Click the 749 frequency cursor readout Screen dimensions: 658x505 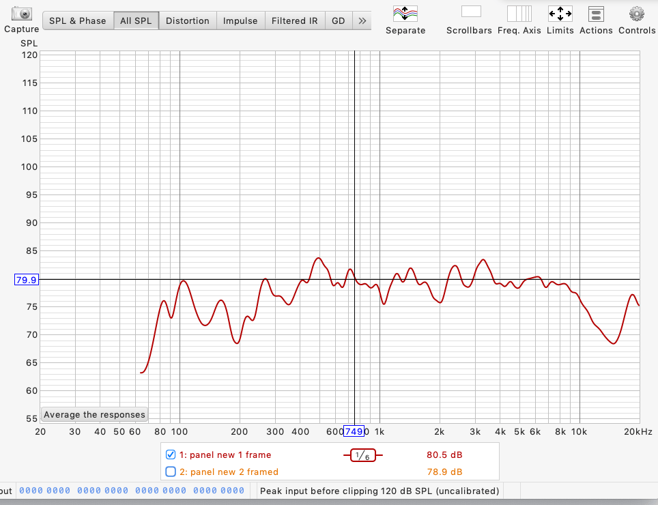point(354,431)
